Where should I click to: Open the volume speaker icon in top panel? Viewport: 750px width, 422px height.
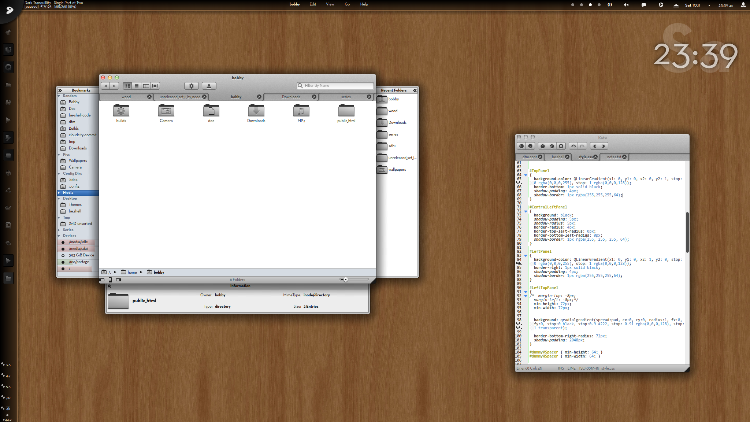626,5
